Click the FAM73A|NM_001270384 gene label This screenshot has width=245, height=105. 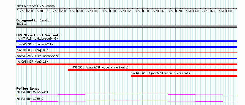pos(32,92)
